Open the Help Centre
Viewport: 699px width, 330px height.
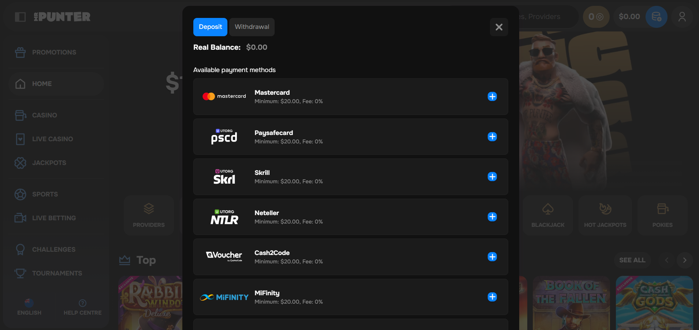point(82,307)
